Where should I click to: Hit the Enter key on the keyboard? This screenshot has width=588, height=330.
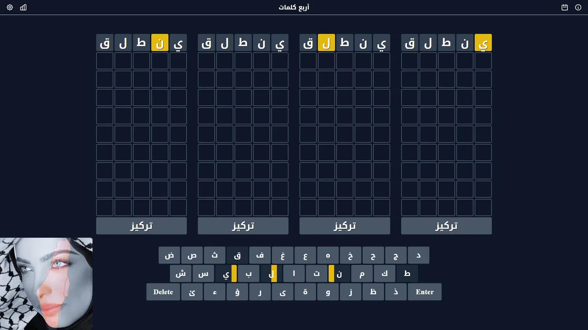[424, 292]
